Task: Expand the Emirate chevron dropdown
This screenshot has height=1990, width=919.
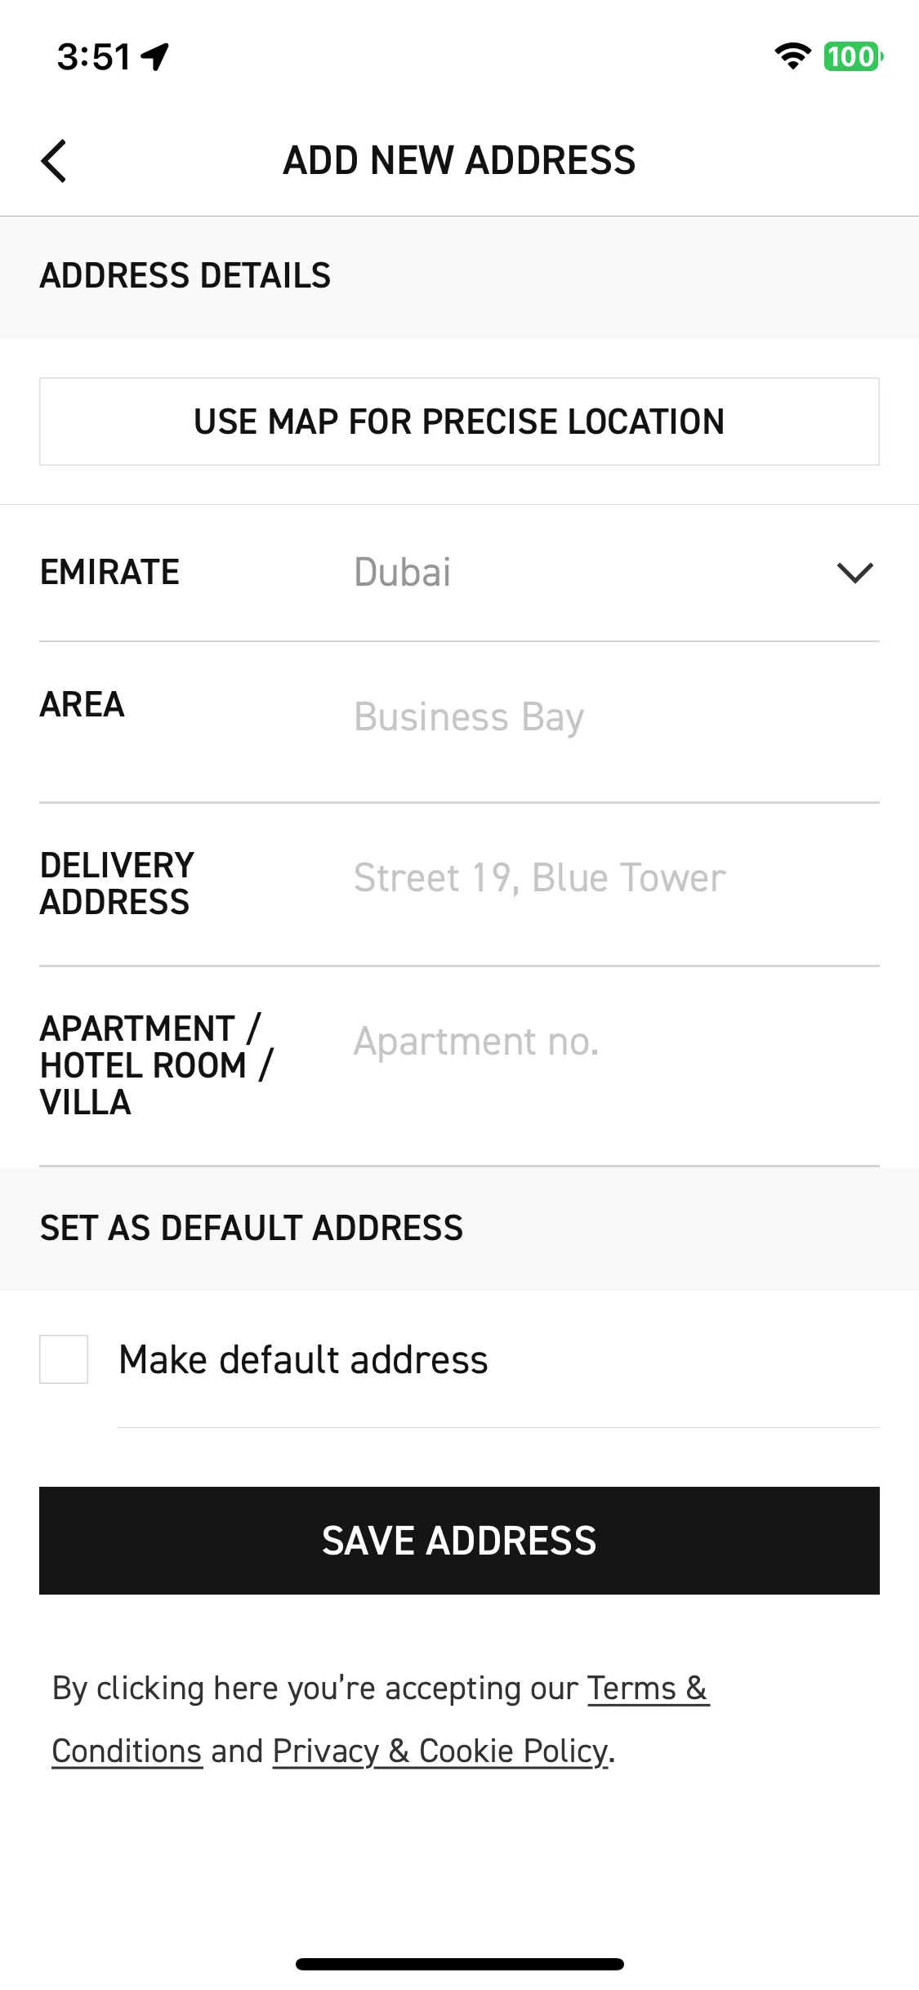Action: [x=855, y=573]
